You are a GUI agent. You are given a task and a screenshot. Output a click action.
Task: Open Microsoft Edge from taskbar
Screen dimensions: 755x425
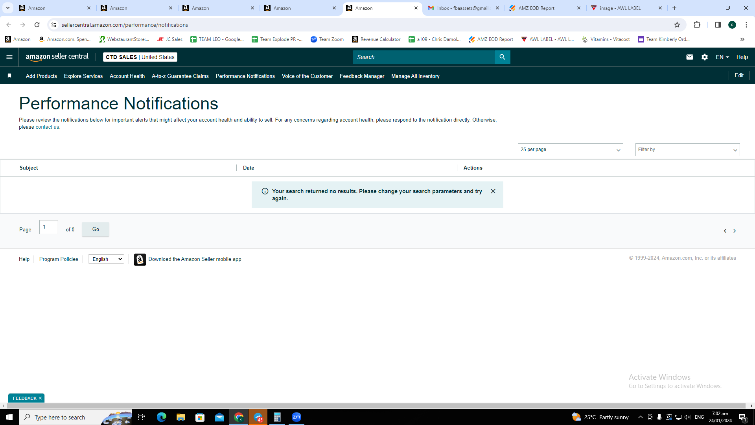tap(162, 417)
